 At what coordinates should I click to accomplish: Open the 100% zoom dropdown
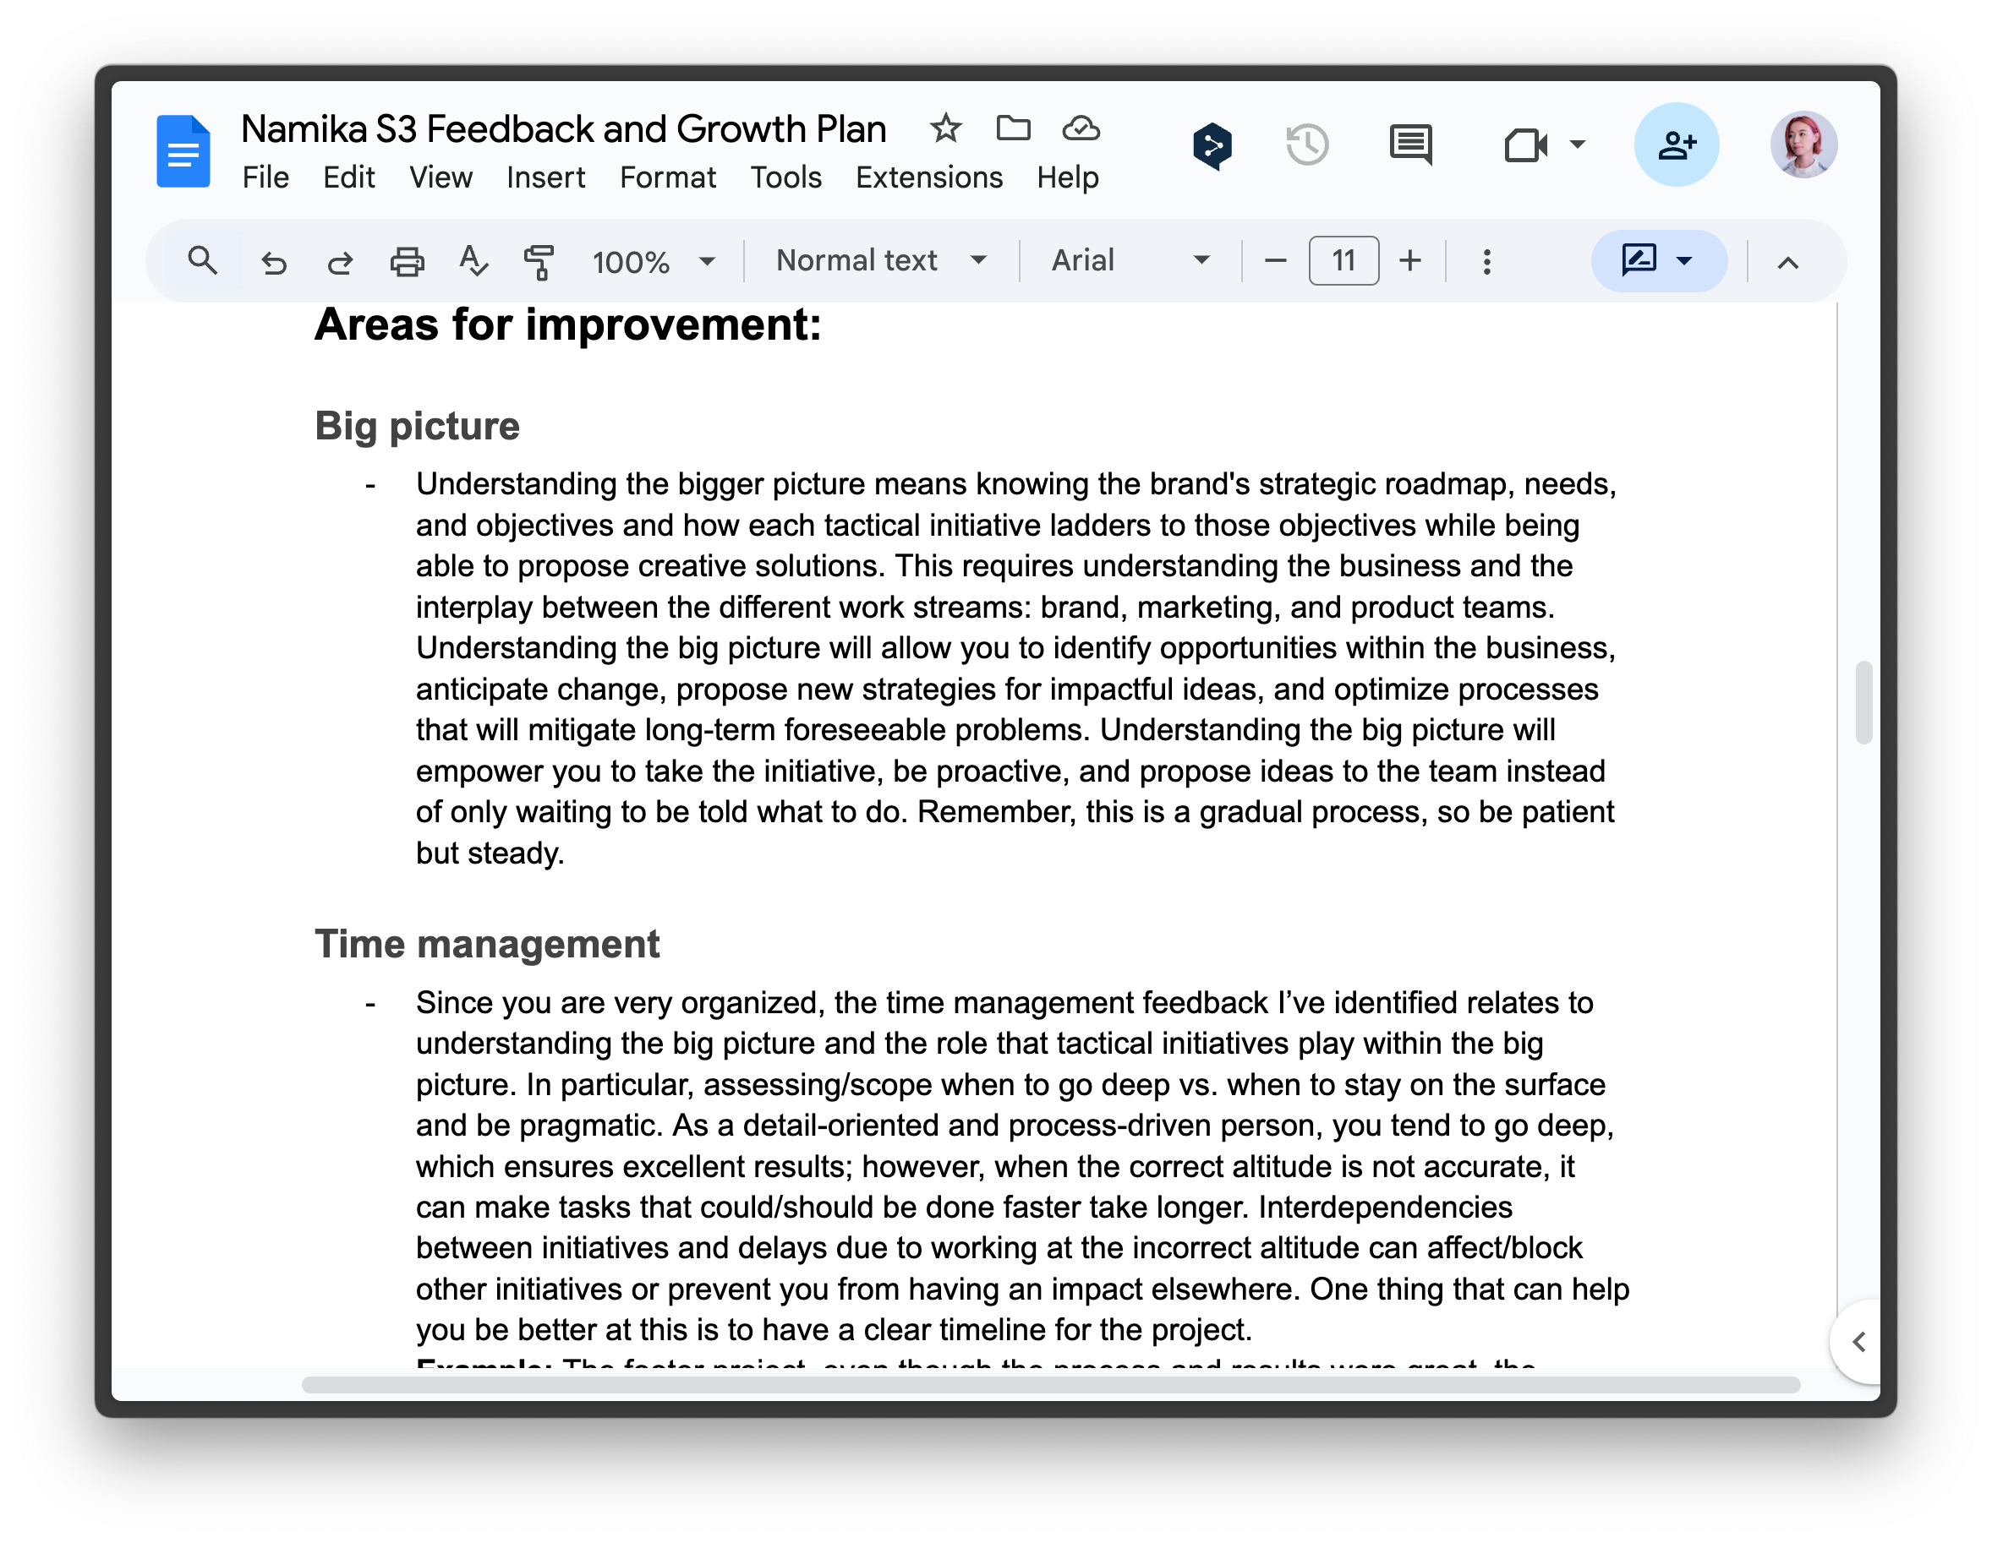[653, 262]
